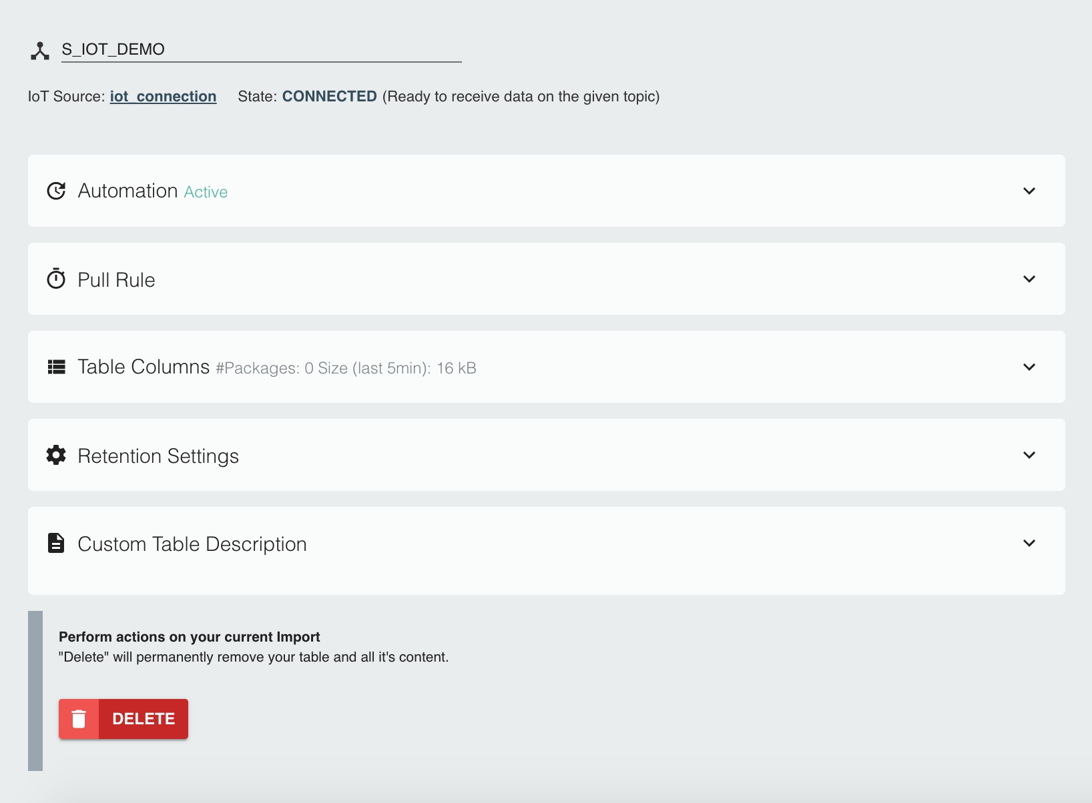1092x803 pixels.
Task: Click the Retention Settings heading
Action: click(158, 456)
